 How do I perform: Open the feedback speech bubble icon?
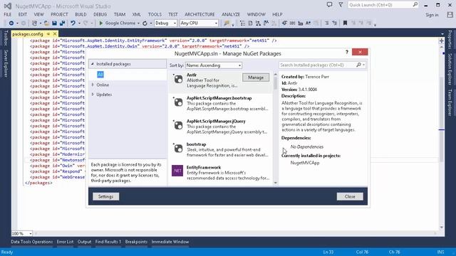click(x=329, y=5)
